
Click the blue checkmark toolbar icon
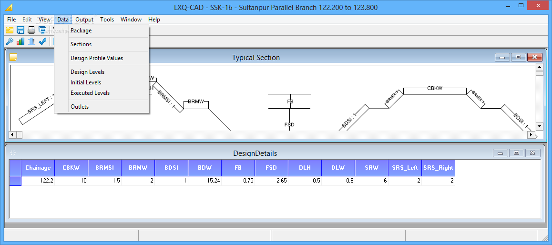pos(42,41)
